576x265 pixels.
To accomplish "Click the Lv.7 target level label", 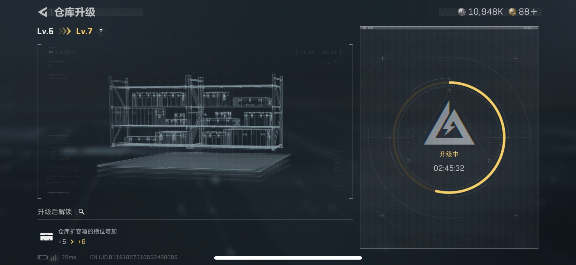I will [84, 31].
